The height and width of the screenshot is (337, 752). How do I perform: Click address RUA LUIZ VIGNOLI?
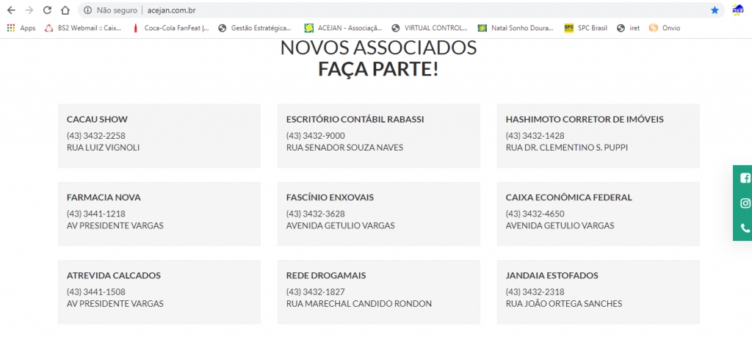pos(103,148)
